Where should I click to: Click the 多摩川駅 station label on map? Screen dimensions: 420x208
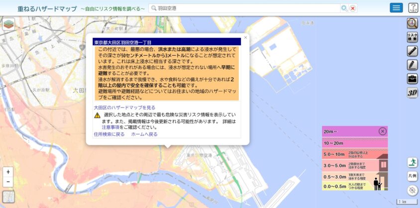point(9,66)
